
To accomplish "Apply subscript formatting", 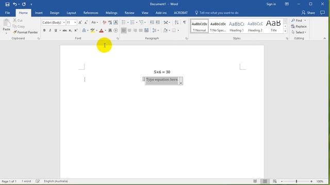I will click(x=70, y=30).
